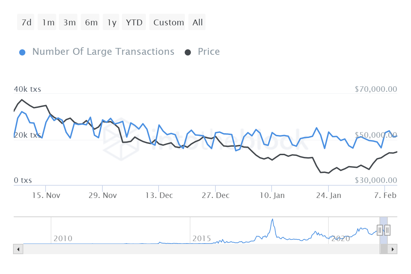Show All historical data
Screen dimensions: 411x274
pyautogui.click(x=198, y=23)
